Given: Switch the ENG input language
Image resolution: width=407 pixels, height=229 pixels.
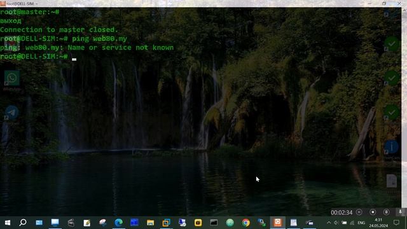Looking at the screenshot, I should (x=361, y=223).
